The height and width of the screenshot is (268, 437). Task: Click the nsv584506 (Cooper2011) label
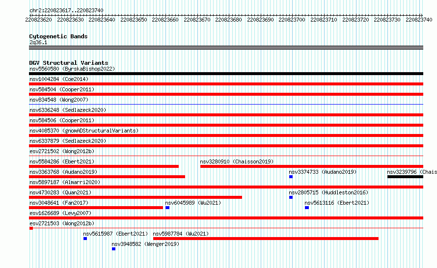tap(62, 120)
